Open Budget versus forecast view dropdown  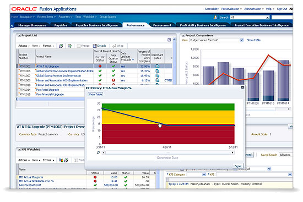241,40
